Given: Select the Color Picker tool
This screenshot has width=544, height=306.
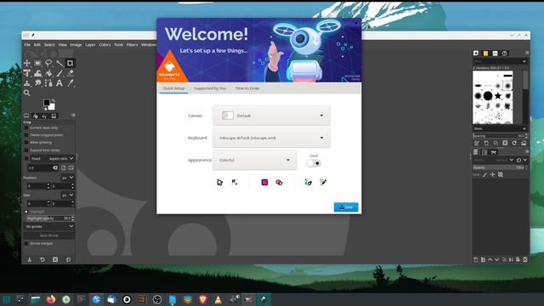Looking at the screenshot, I should pos(70,83).
